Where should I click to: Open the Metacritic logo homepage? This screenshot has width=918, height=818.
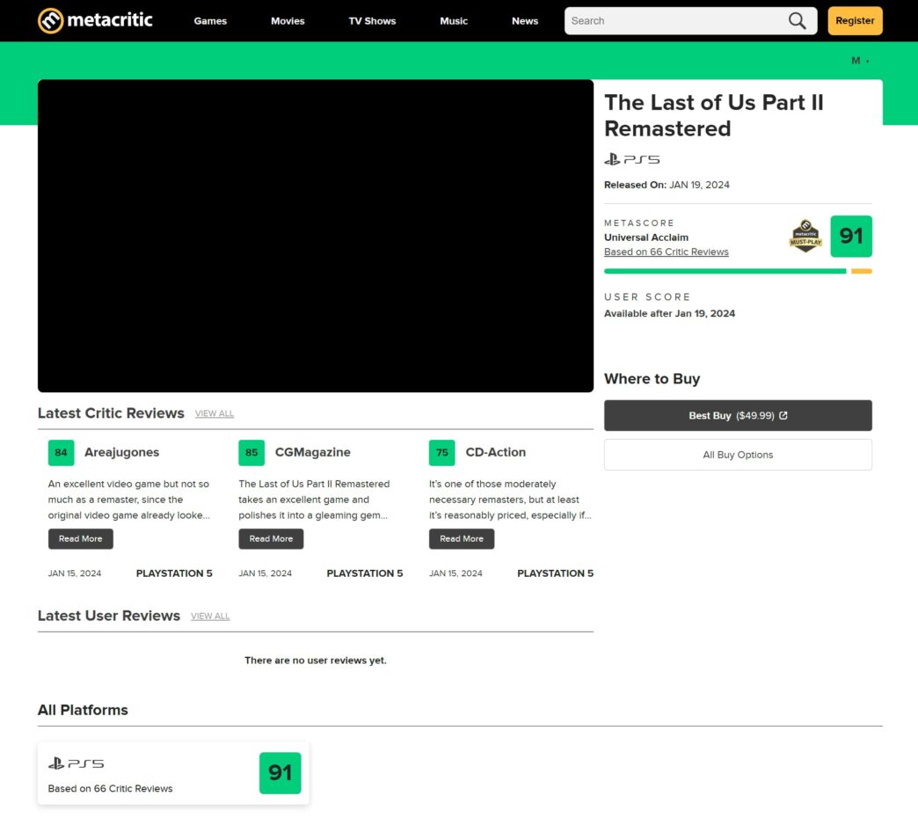click(95, 20)
